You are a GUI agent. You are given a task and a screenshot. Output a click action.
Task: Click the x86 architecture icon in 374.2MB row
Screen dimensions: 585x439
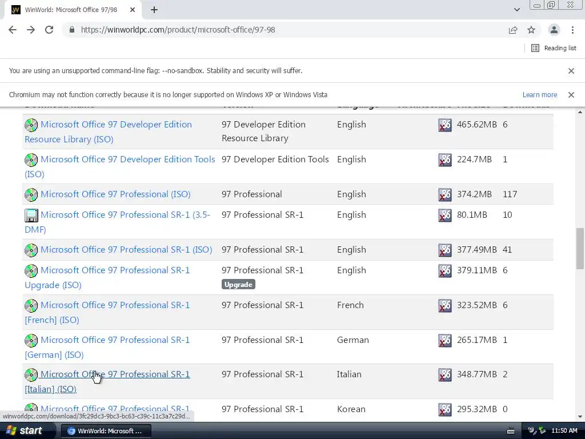pos(444,195)
